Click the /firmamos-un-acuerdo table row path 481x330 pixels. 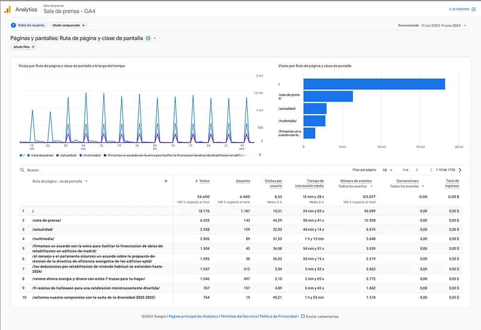[98, 248]
